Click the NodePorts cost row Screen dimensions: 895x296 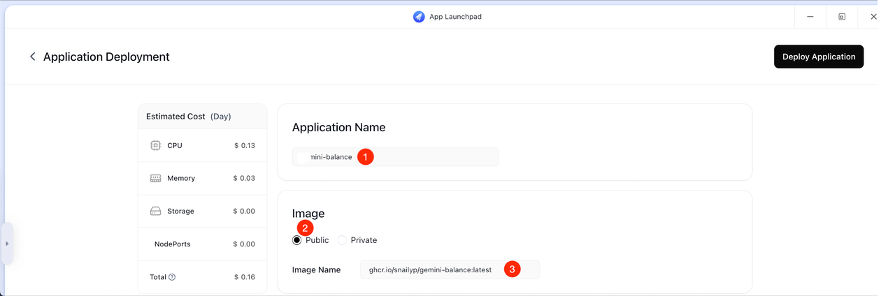(202, 244)
